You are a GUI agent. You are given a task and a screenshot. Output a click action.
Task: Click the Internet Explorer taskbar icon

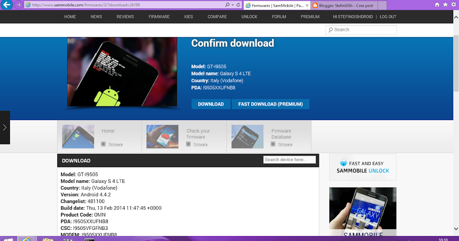tap(27, 239)
